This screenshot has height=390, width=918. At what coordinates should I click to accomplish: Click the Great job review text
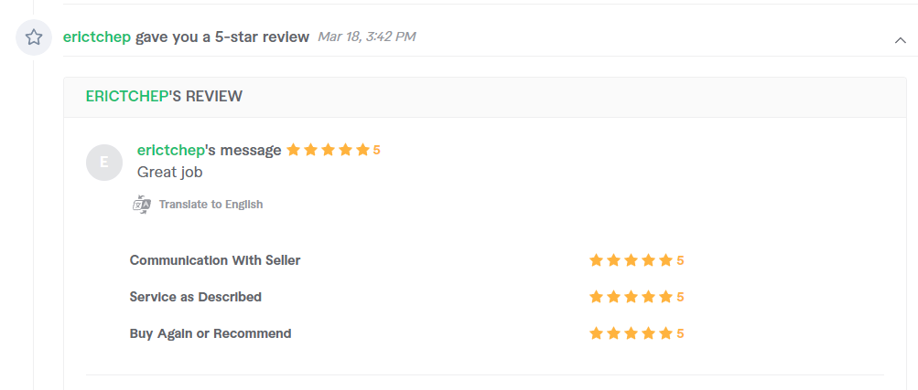(170, 173)
